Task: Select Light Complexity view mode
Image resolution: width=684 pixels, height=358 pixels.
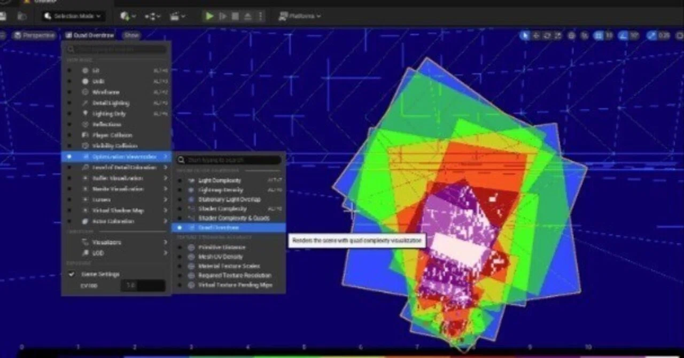Action: (229, 181)
